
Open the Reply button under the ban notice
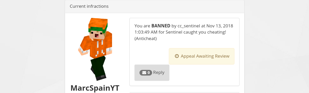point(152,73)
